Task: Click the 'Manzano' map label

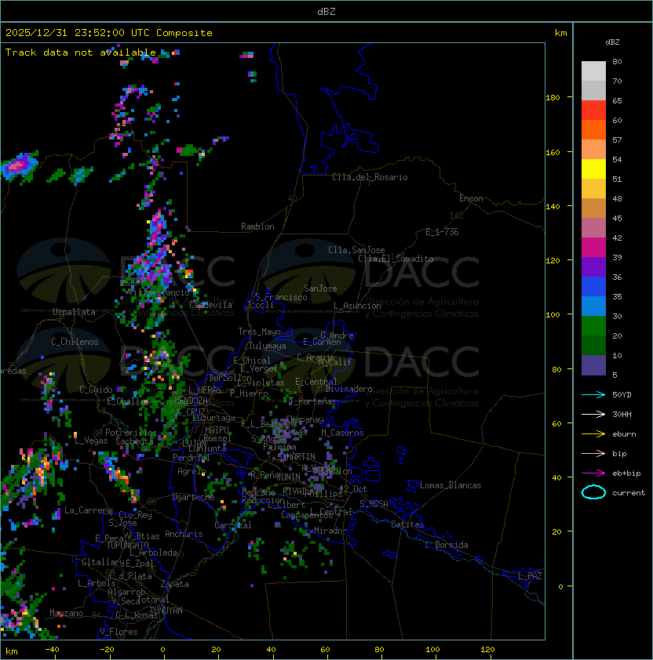Action: (x=66, y=613)
